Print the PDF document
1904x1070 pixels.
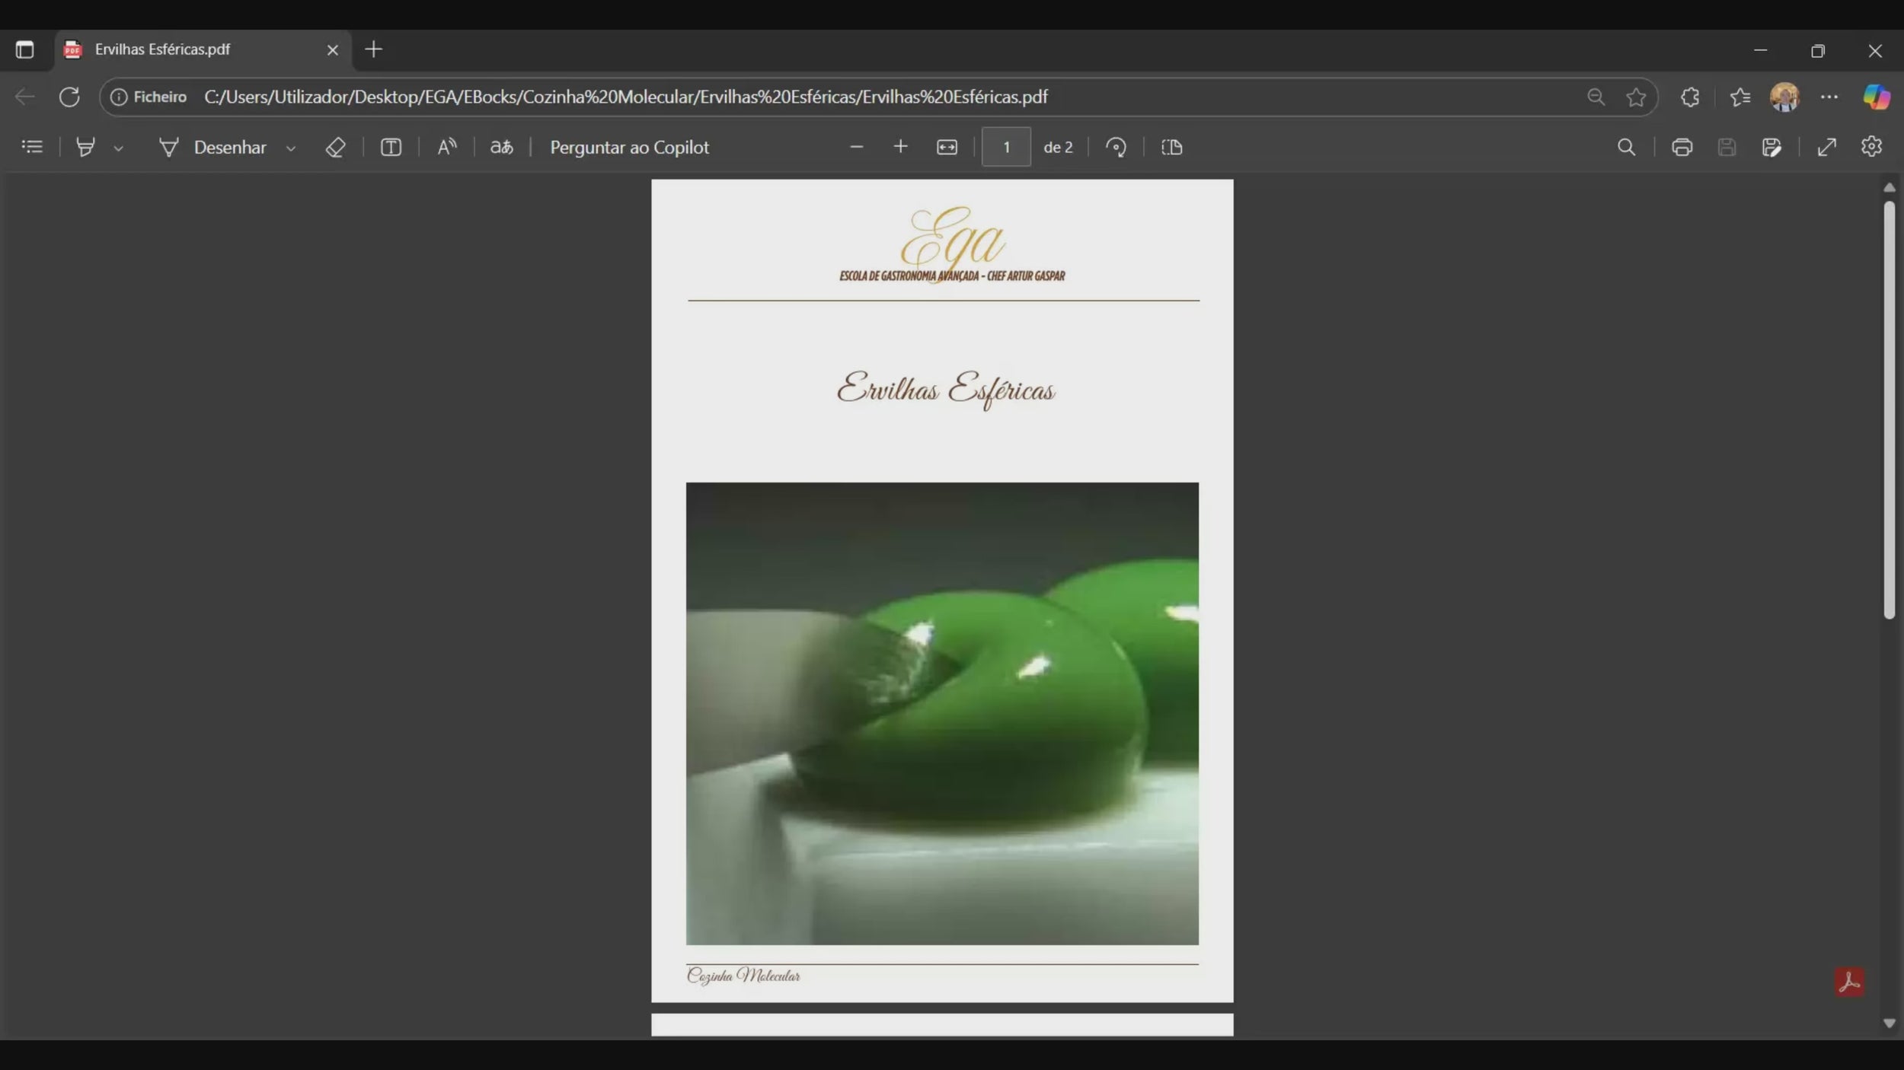pos(1682,147)
